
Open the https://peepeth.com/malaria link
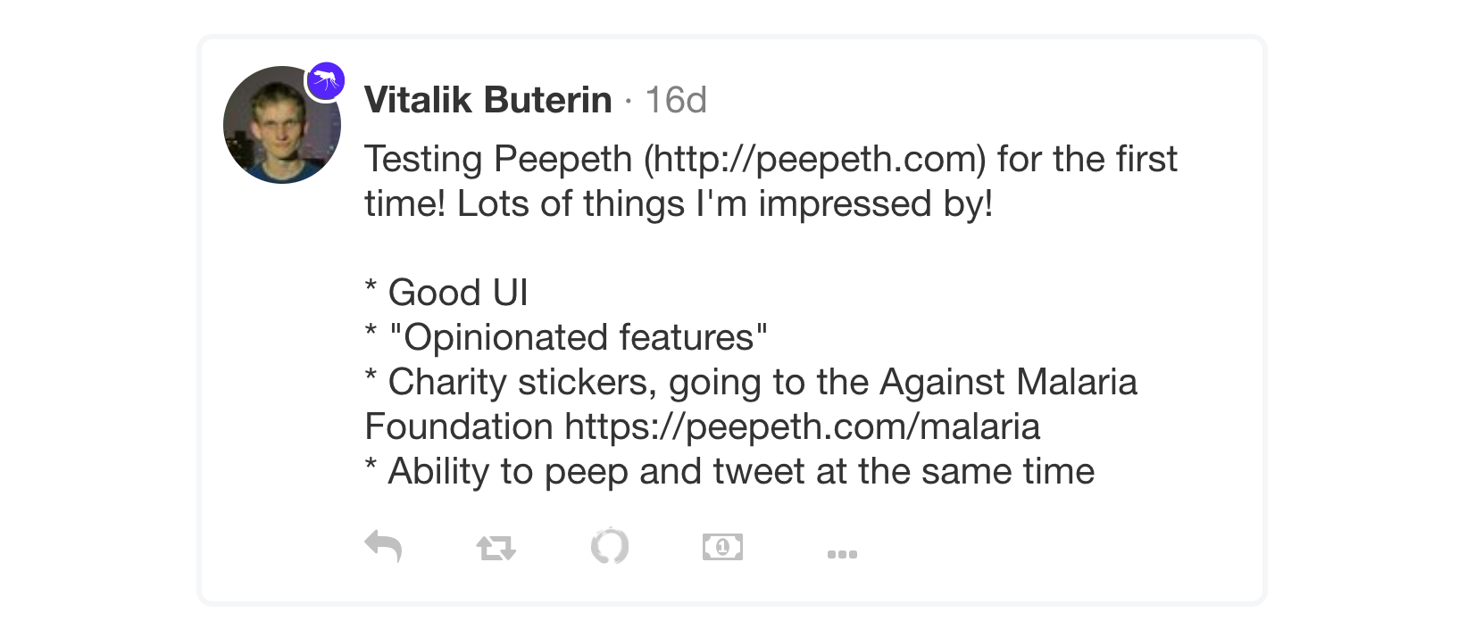802,426
